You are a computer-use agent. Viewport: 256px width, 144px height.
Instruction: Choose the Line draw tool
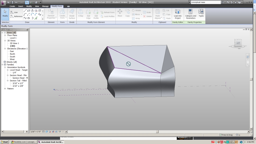tap(14, 12)
